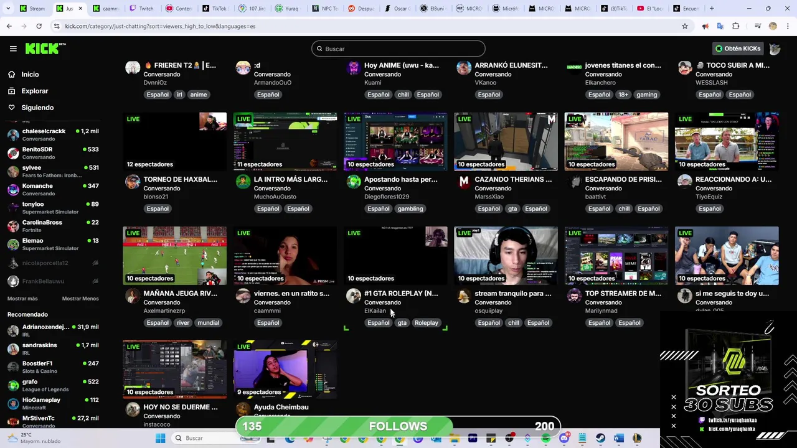Screen dimensions: 797x448
Task: Reload the Kick page
Action: [39, 26]
